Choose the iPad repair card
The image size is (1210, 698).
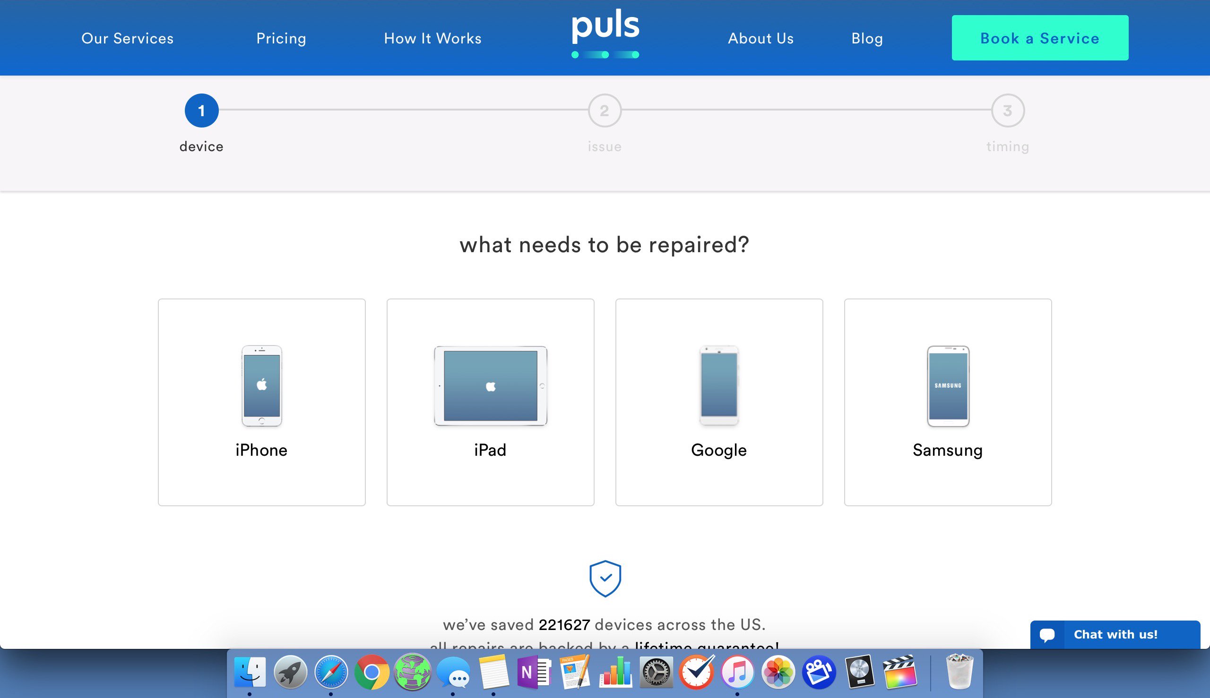point(490,402)
